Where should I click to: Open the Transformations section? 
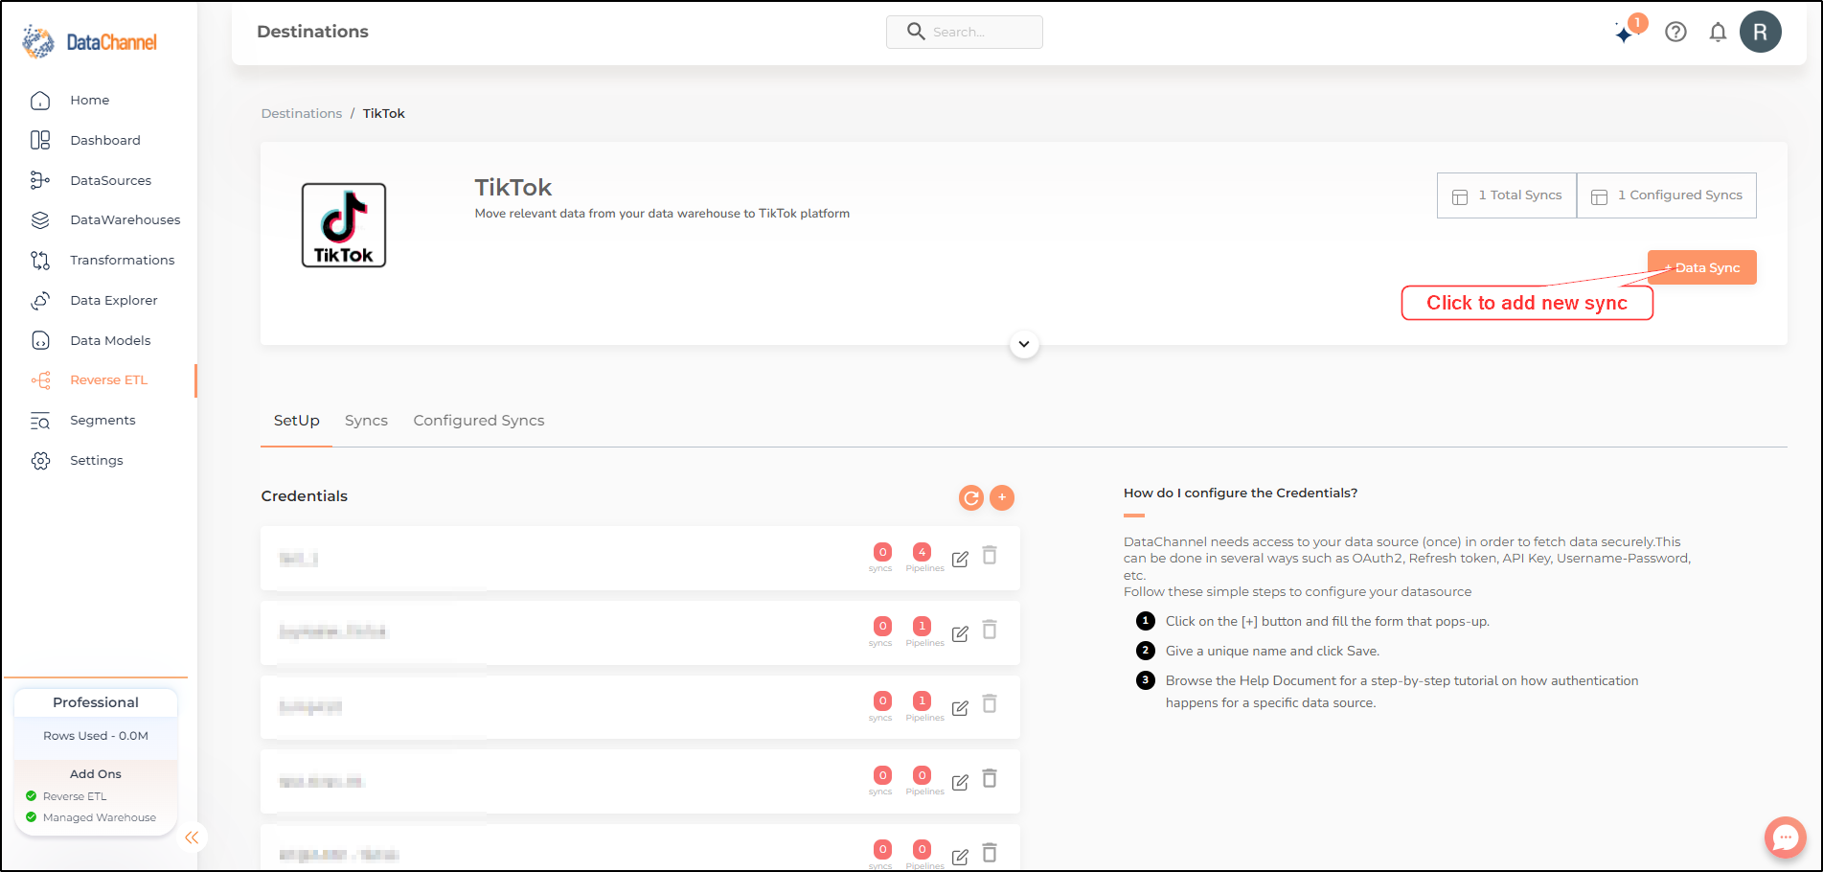click(122, 261)
